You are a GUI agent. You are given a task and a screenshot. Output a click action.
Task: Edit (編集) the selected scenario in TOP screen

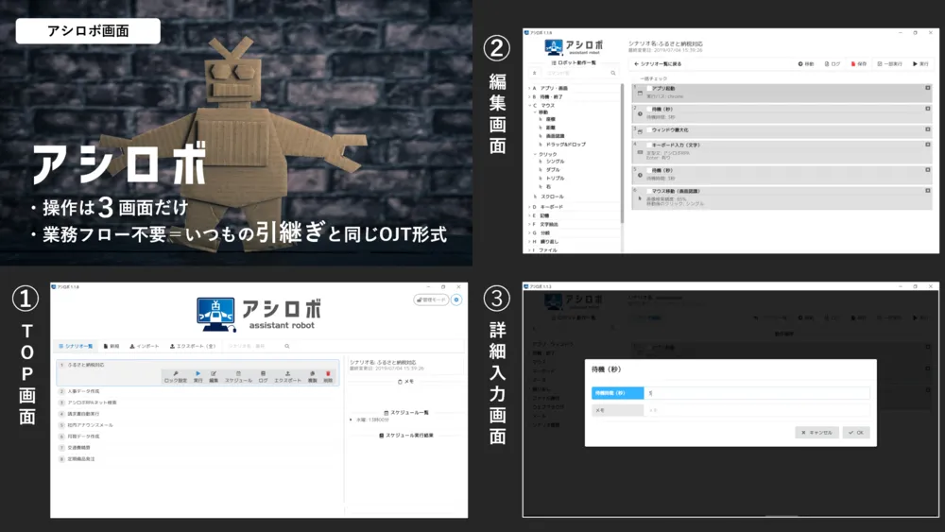(214, 377)
